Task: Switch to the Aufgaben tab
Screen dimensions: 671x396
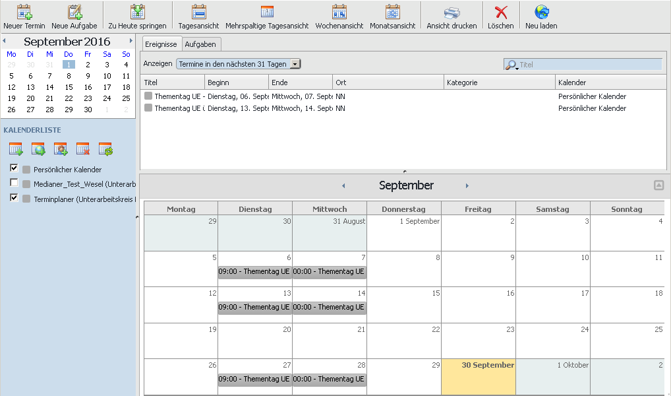Action: point(200,44)
